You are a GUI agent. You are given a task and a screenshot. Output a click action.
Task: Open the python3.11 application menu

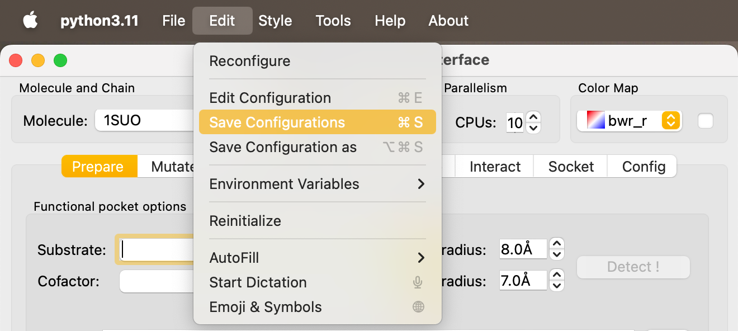click(x=99, y=21)
